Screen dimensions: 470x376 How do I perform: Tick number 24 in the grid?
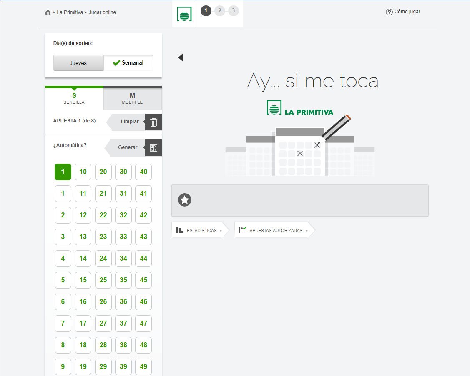[x=103, y=258]
